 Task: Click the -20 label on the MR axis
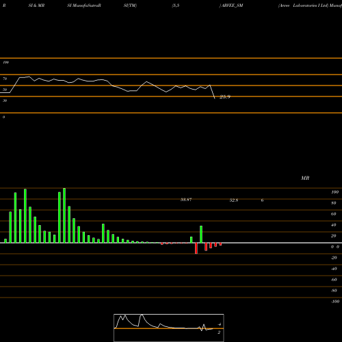coord(334,258)
